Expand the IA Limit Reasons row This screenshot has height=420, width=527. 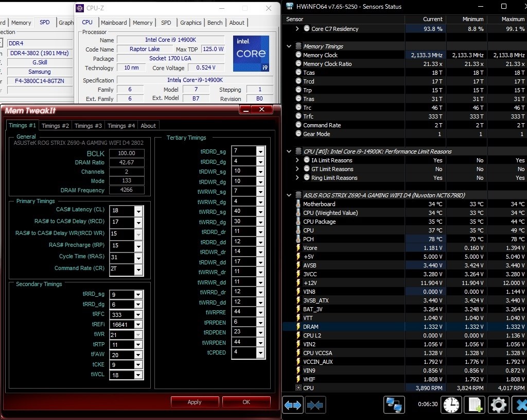click(x=297, y=160)
